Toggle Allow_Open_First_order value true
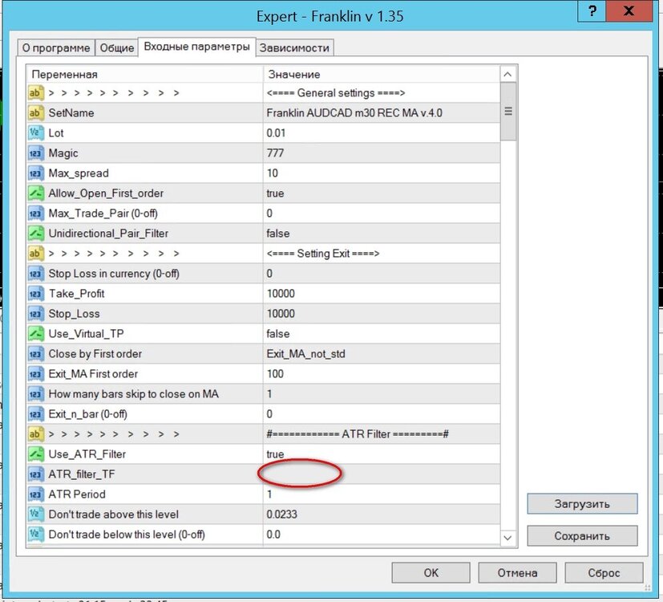This screenshot has height=602, width=663. [381, 193]
